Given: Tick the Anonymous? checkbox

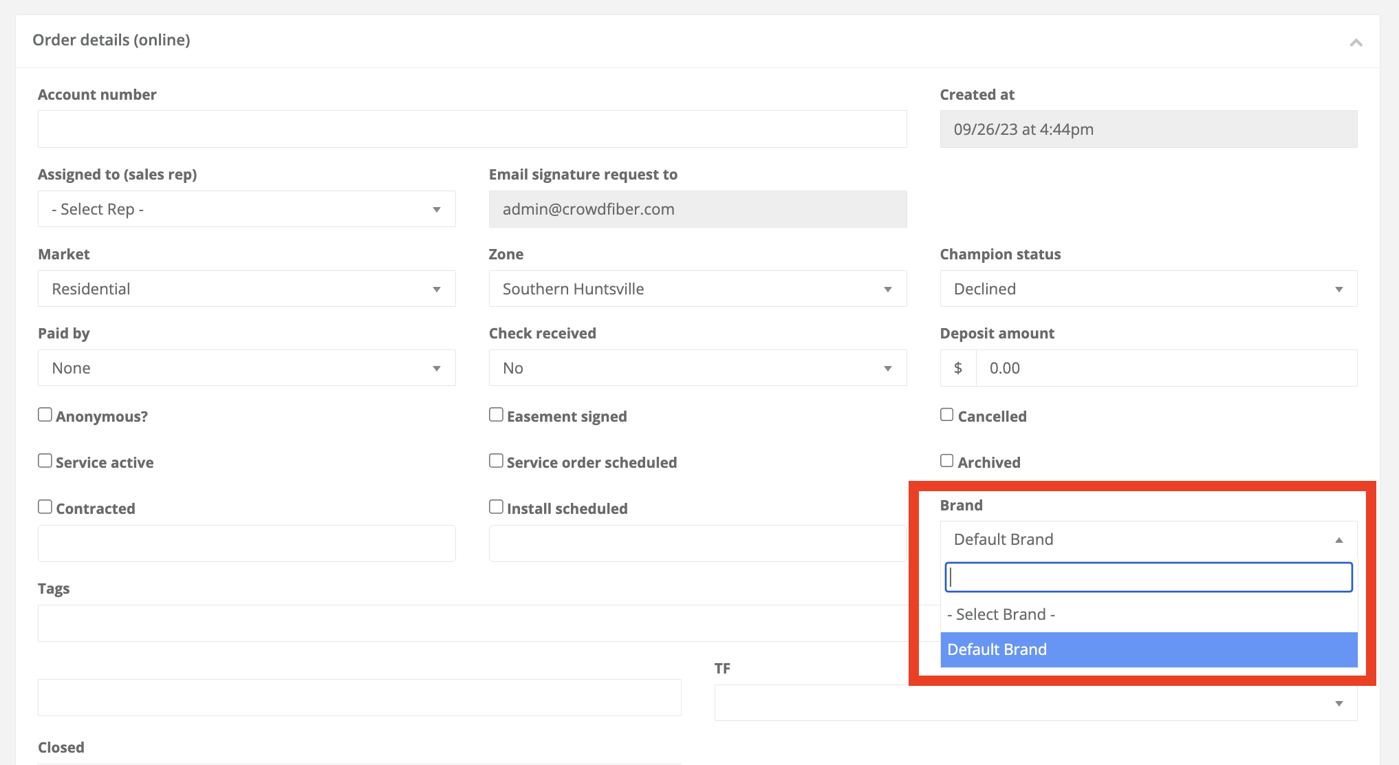Looking at the screenshot, I should [x=45, y=415].
